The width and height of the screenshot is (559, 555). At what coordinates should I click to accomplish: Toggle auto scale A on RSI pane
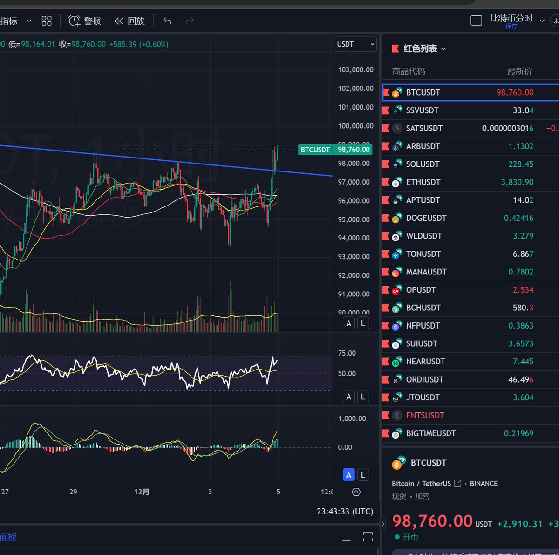tap(349, 397)
